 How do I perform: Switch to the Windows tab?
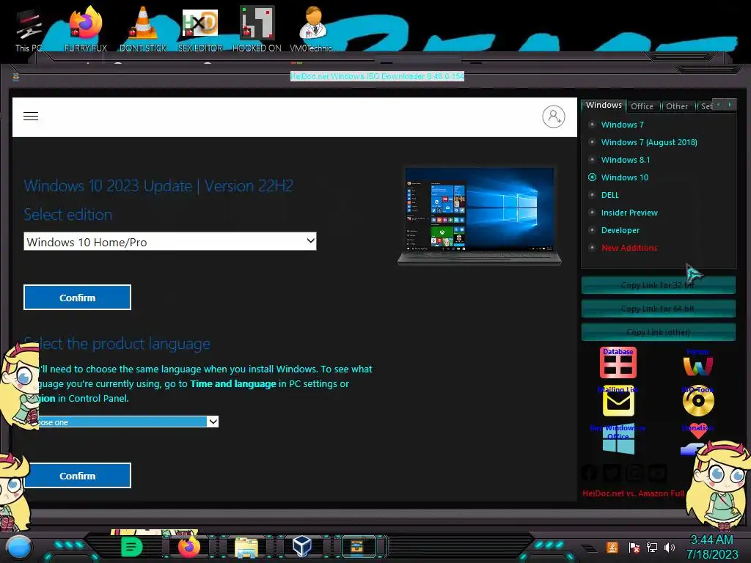[604, 105]
